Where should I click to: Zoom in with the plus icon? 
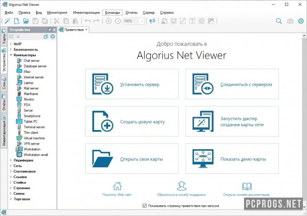(109, 21)
